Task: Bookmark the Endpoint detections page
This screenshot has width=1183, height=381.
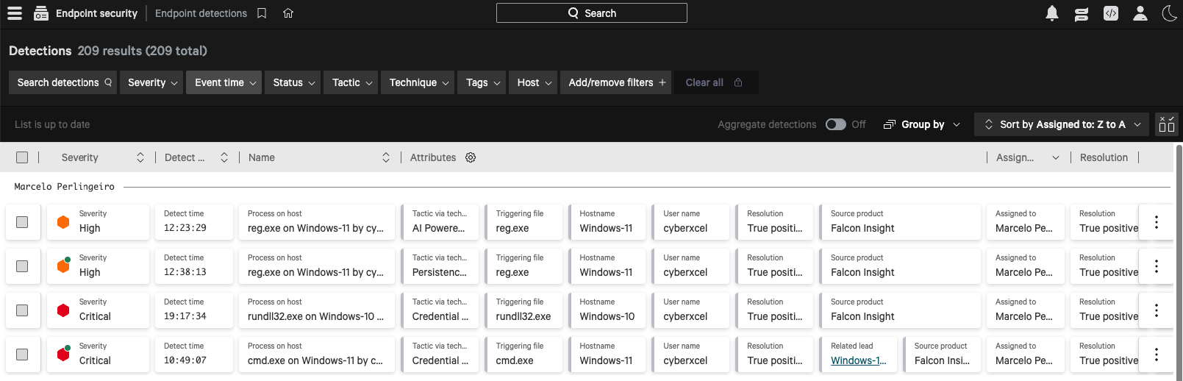Action: point(262,13)
